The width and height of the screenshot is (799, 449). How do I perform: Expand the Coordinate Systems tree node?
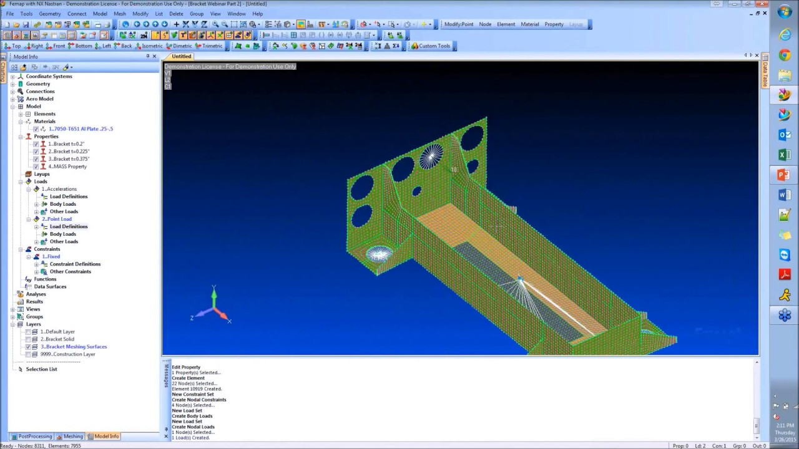click(12, 77)
